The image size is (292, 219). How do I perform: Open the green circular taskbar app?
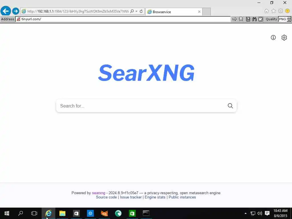tap(118, 213)
